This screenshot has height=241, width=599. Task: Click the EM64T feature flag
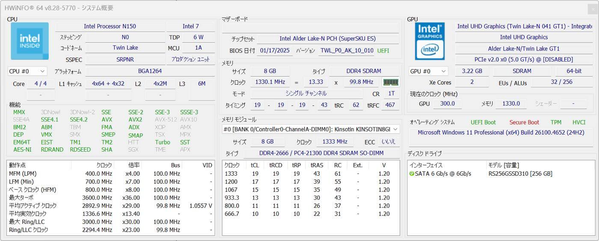[x=22, y=142]
